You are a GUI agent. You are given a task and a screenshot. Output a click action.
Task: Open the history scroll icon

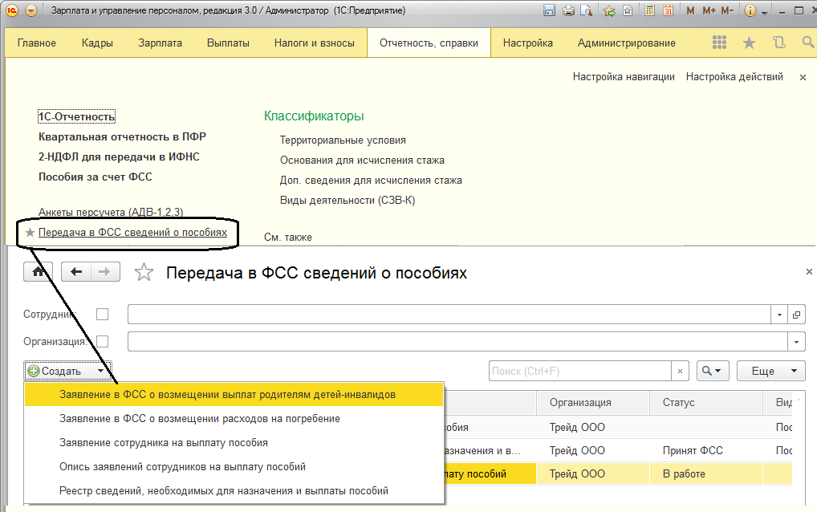pyautogui.click(x=778, y=43)
